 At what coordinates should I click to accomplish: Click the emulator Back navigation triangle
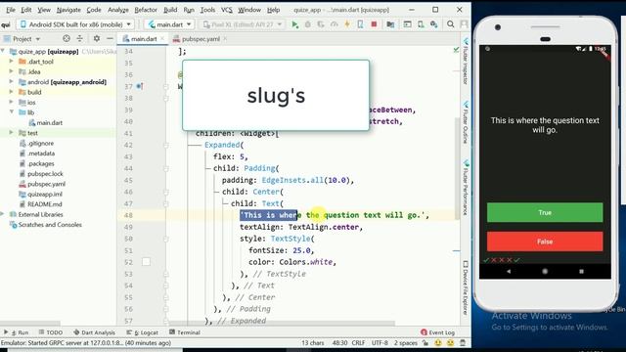(509, 271)
